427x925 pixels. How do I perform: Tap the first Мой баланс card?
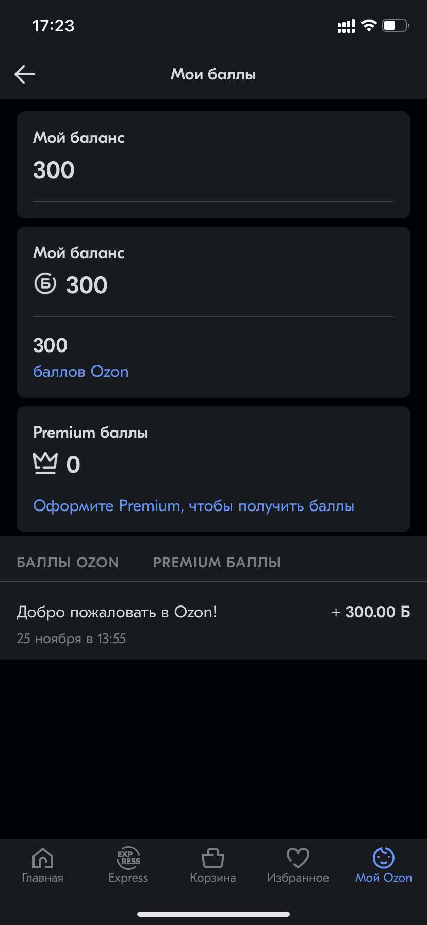tap(213, 165)
